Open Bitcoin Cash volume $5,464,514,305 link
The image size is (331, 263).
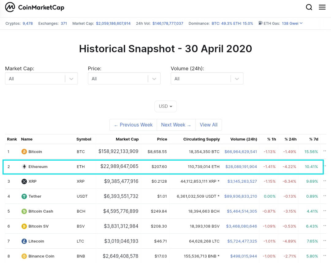point(242,211)
